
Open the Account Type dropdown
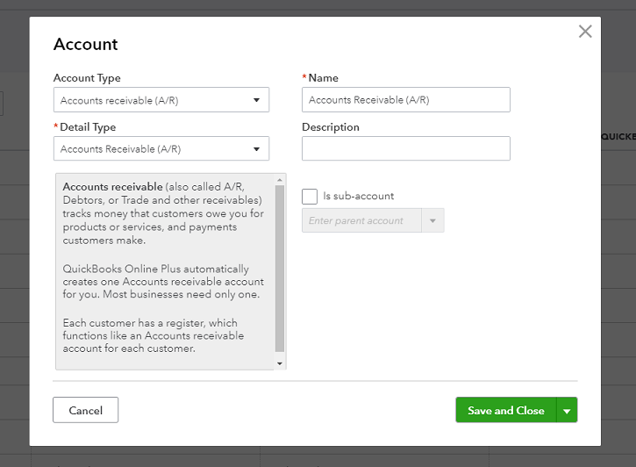(161, 100)
